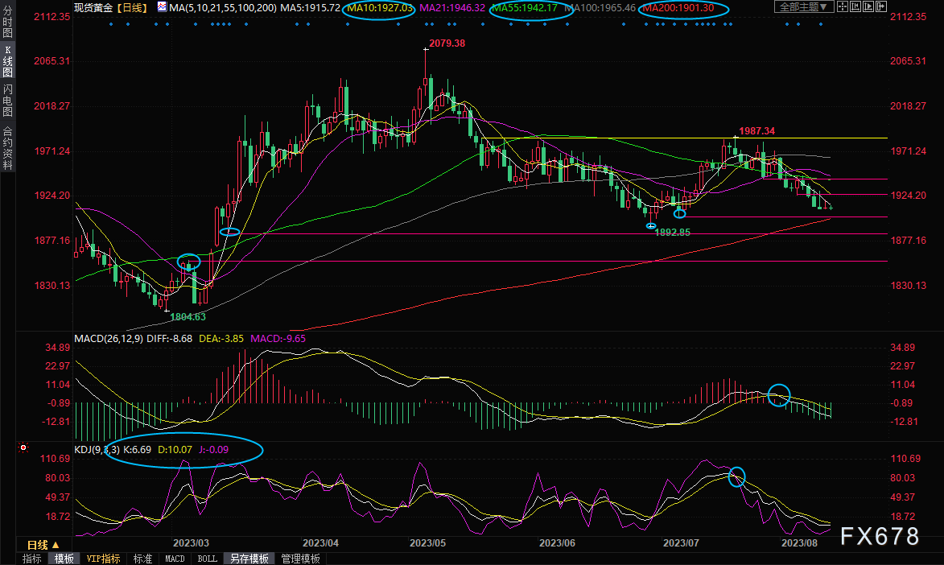Screen dimensions: 944x565
Task: Select the 模板 bottom tab
Action: [x=64, y=559]
